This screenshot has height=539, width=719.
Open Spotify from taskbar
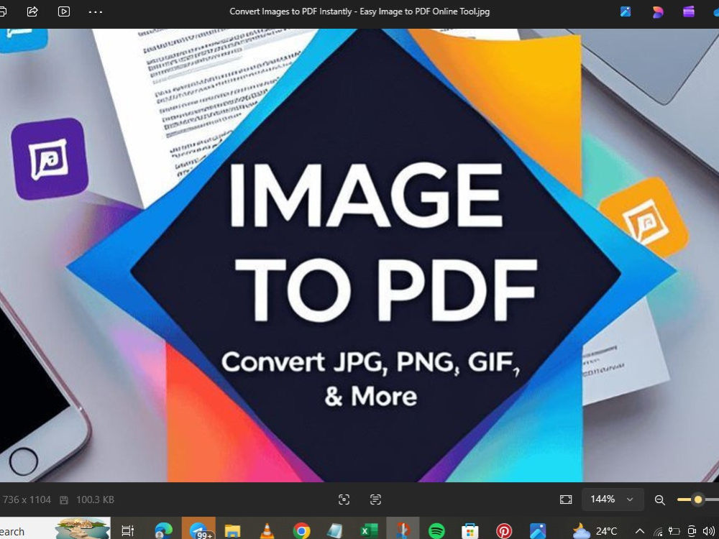(436, 531)
